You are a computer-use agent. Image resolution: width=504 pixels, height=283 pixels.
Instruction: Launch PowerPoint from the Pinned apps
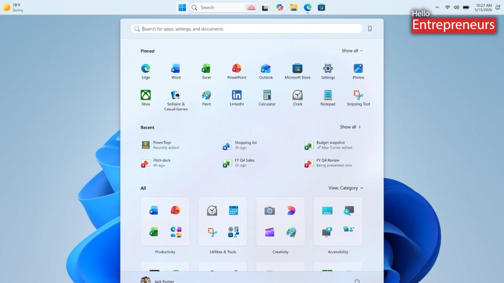(237, 71)
